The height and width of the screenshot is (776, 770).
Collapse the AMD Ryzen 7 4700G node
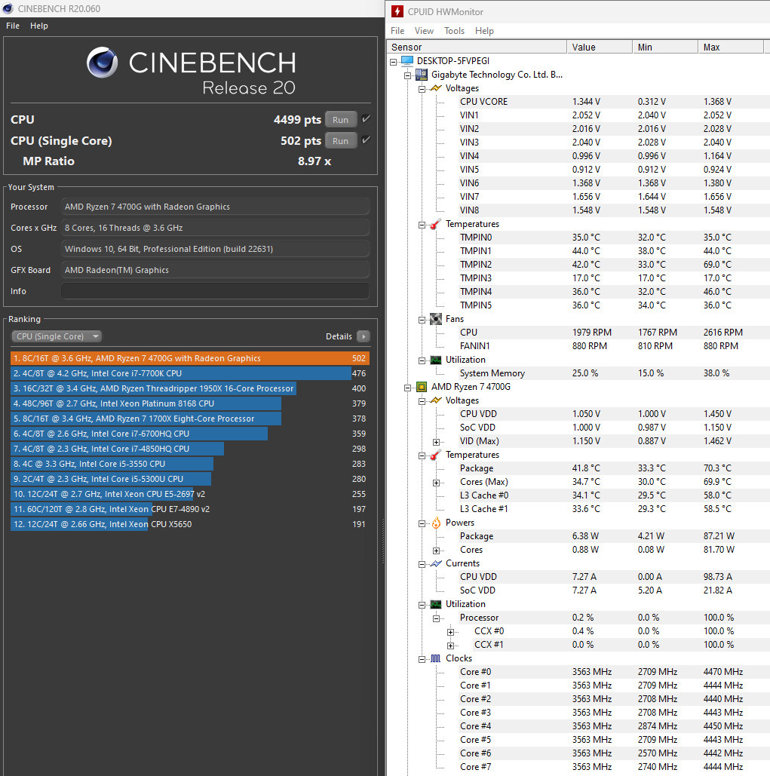[408, 388]
